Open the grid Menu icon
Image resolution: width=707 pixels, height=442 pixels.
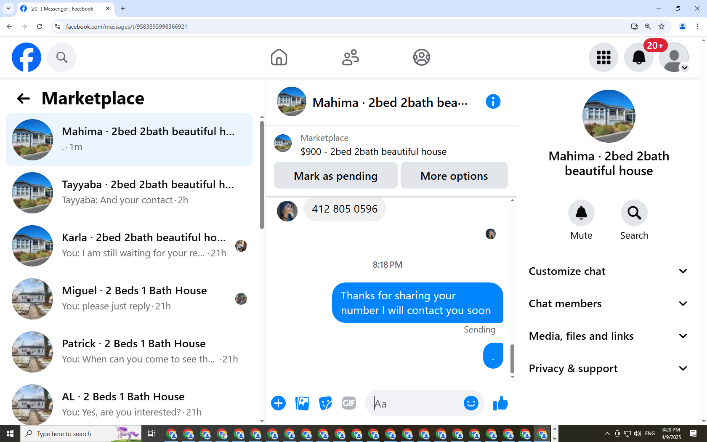click(x=603, y=57)
